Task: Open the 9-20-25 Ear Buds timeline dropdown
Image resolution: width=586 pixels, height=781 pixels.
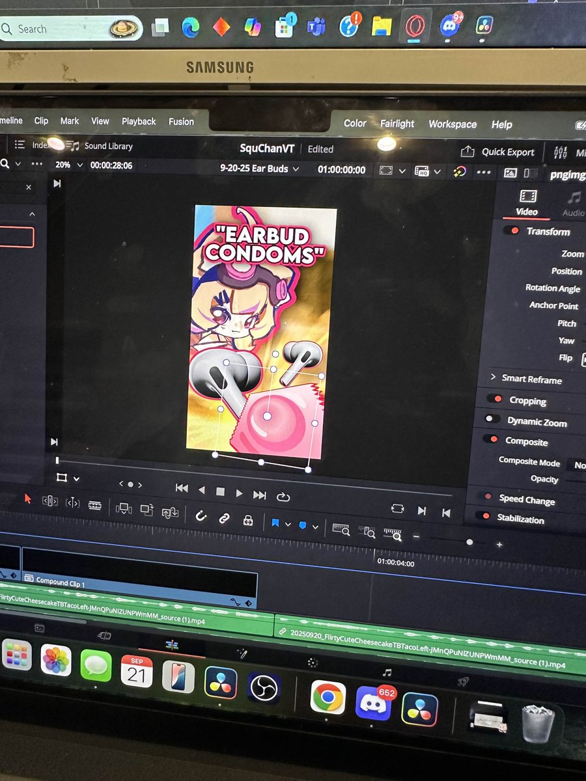Action: [x=260, y=169]
